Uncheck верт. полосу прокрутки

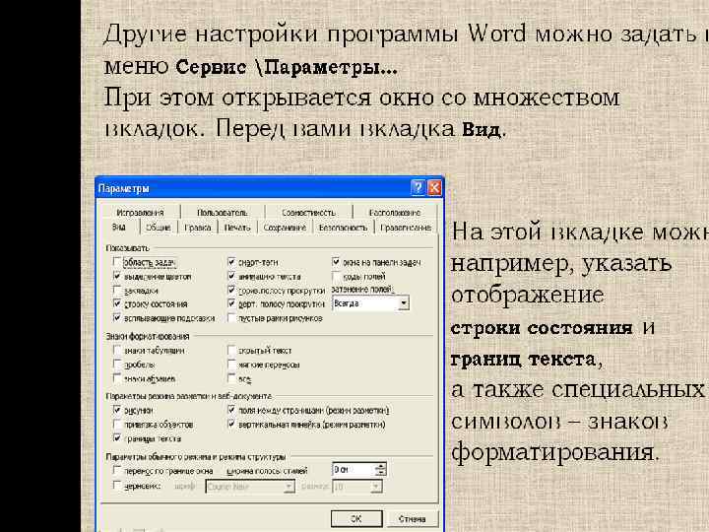(x=231, y=304)
